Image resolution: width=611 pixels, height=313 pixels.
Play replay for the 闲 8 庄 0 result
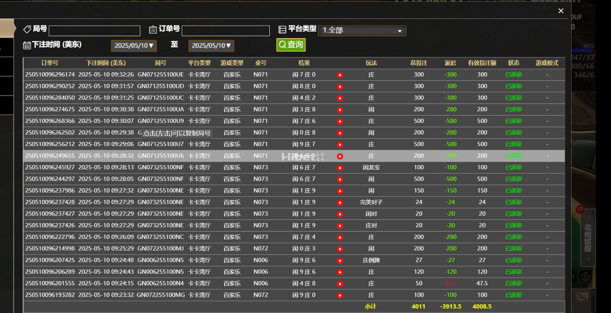click(340, 87)
